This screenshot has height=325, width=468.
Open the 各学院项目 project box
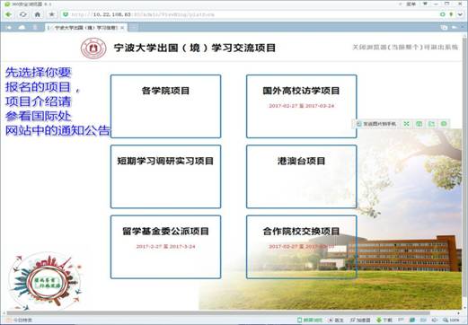coord(166,106)
